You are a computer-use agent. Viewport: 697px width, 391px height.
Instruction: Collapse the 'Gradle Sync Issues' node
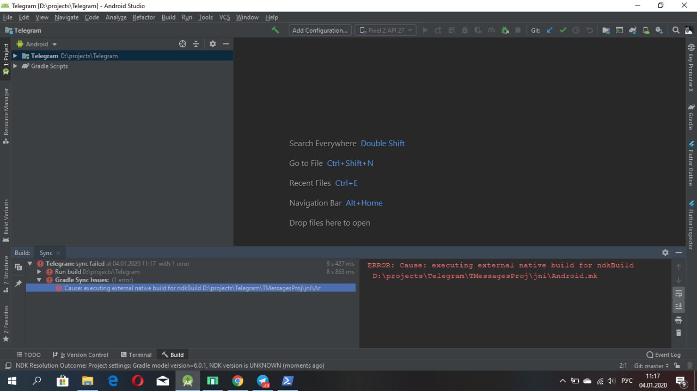coord(39,280)
